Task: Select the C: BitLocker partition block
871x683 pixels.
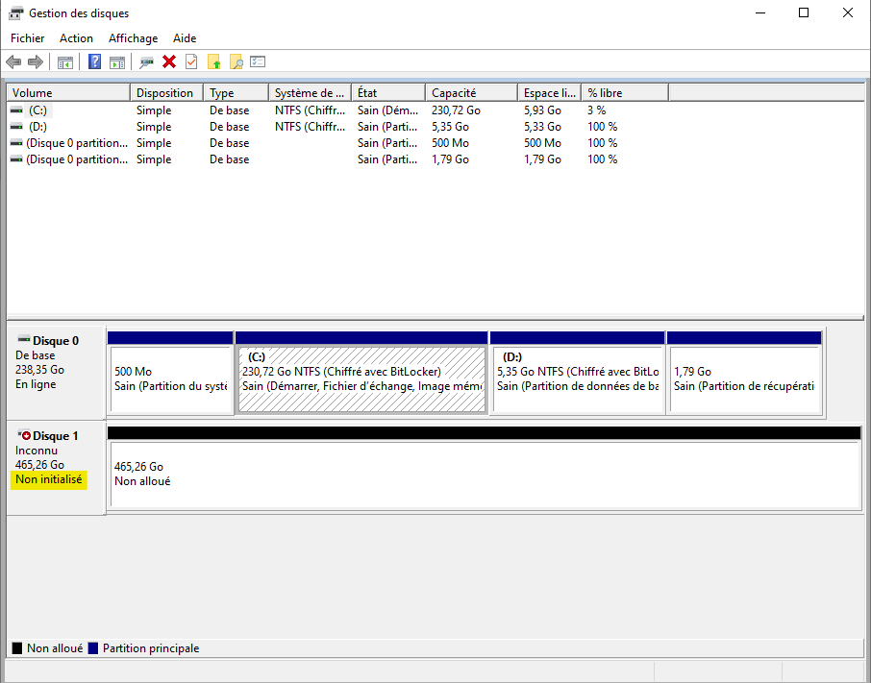Action: click(361, 378)
